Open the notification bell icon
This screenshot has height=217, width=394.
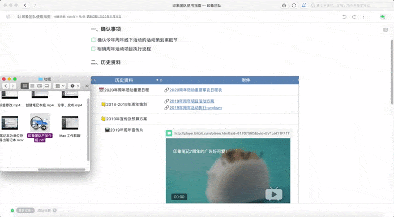coord(304,5)
